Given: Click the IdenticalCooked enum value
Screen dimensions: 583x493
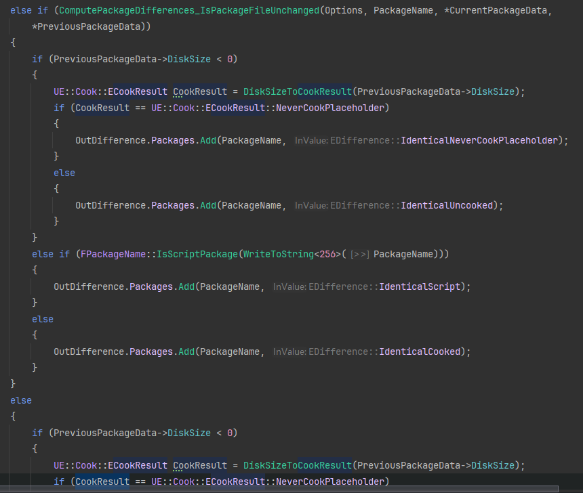Looking at the screenshot, I should pyautogui.click(x=420, y=351).
